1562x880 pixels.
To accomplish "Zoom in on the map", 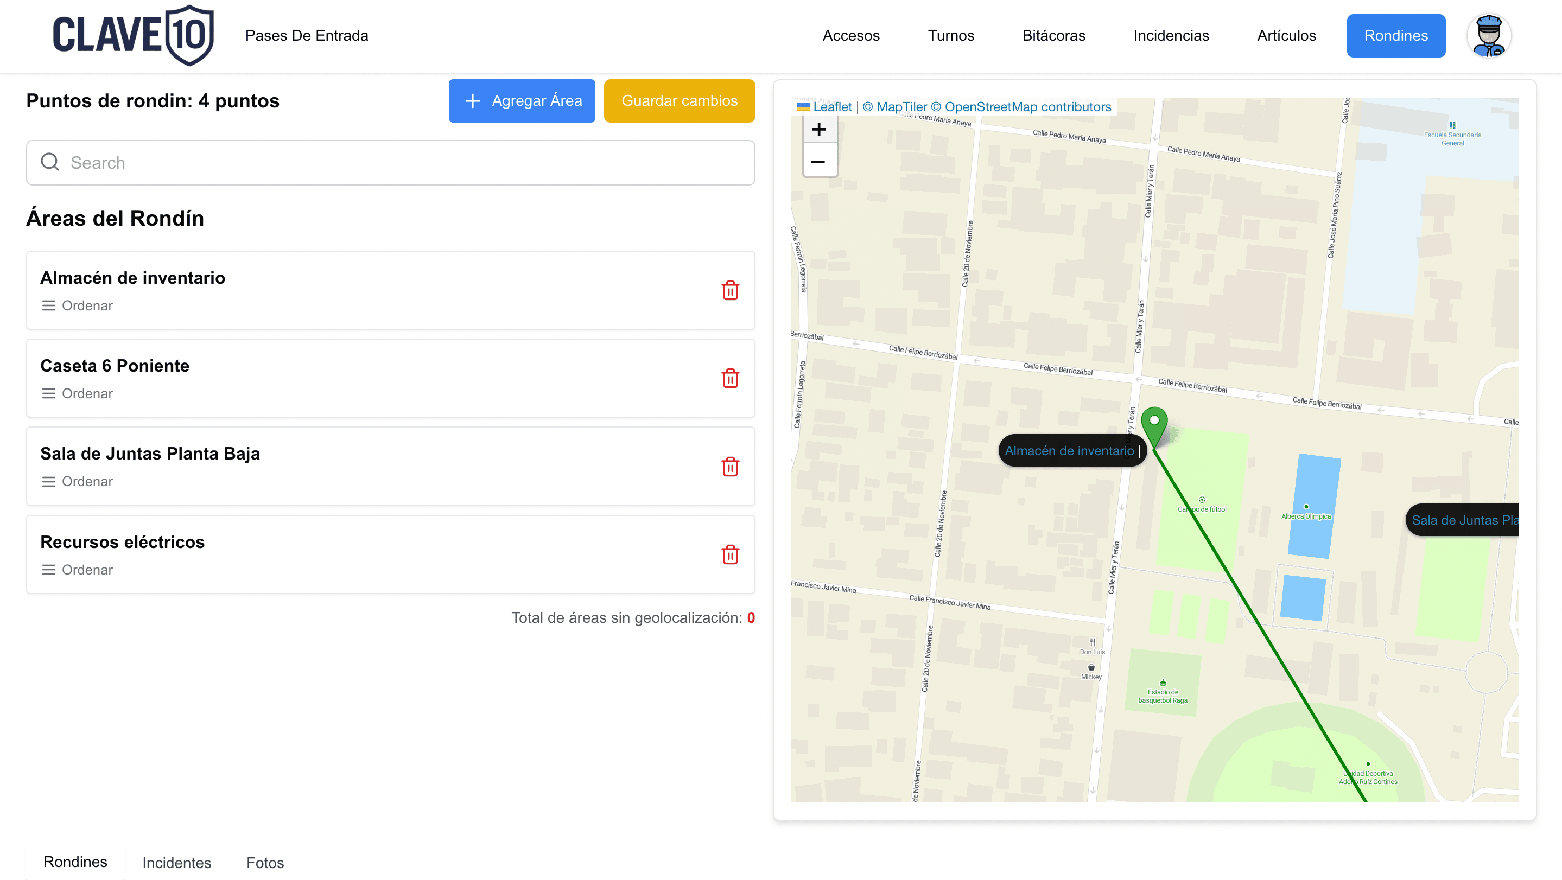I will click(x=819, y=129).
